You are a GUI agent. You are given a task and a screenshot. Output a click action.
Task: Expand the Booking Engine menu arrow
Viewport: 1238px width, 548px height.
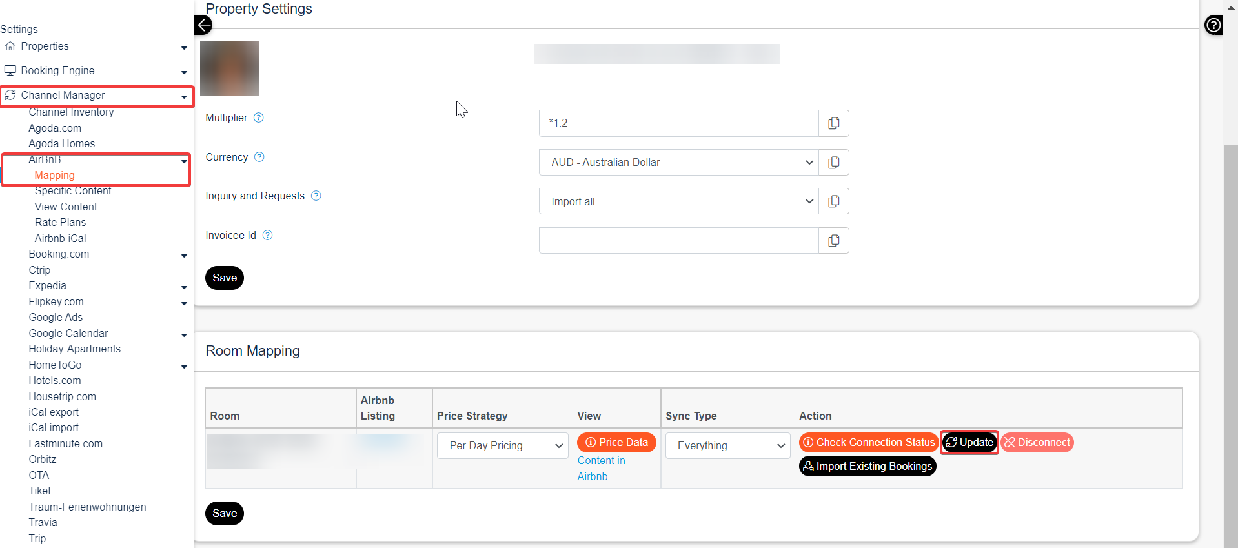[184, 72]
